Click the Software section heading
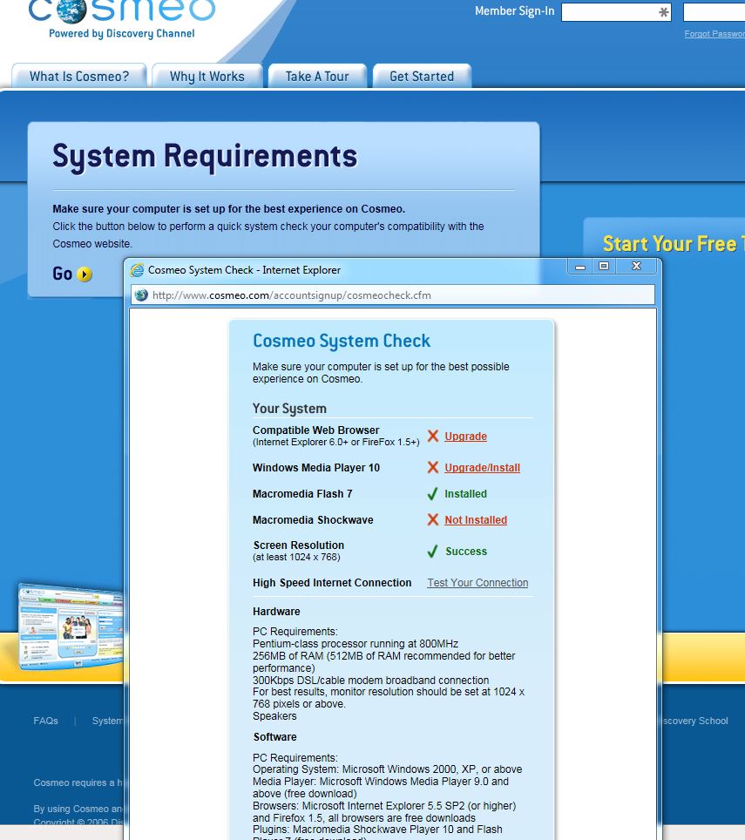 274,736
